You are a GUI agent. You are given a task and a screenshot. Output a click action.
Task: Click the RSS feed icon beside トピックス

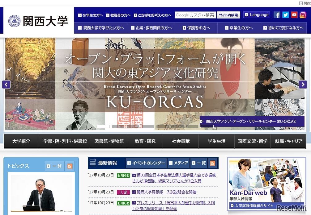point(70,166)
